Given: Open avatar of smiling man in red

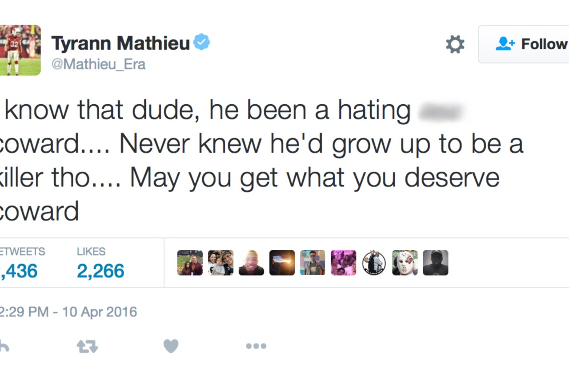Looking at the screenshot, I should point(251,263).
